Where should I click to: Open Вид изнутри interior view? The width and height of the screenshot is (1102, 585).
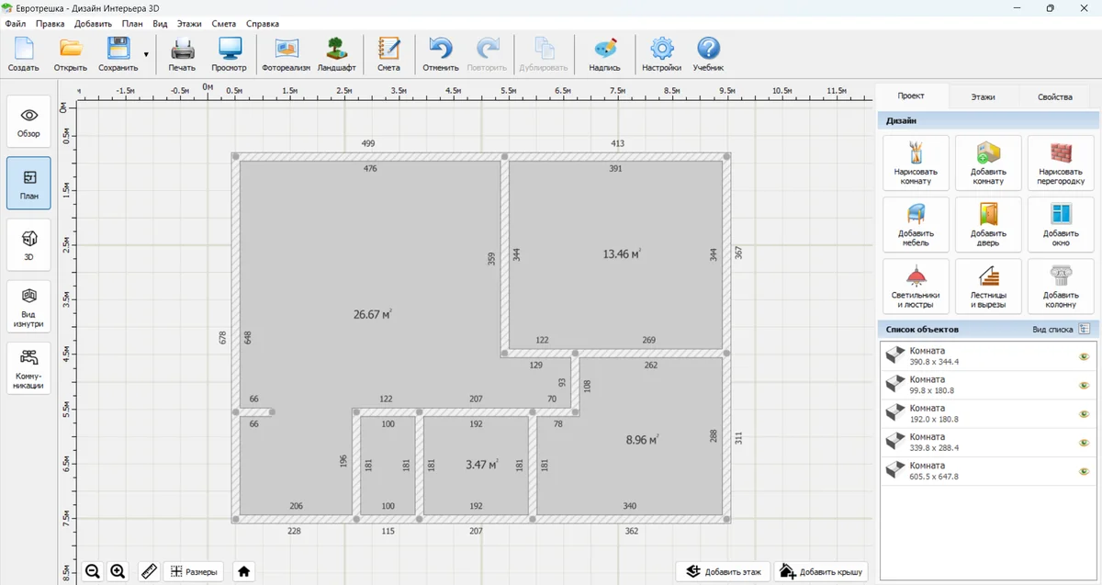click(x=28, y=307)
